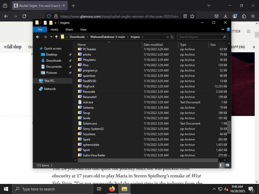The image size is (259, 194).
Task: Refresh the trojans folder view
Action: click(172, 37)
